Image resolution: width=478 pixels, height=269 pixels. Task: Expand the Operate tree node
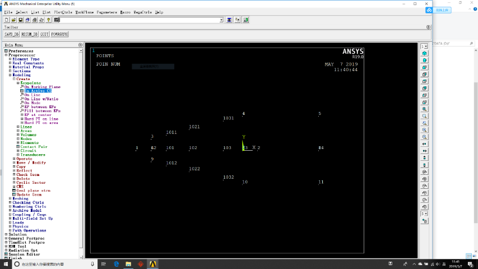click(14, 159)
